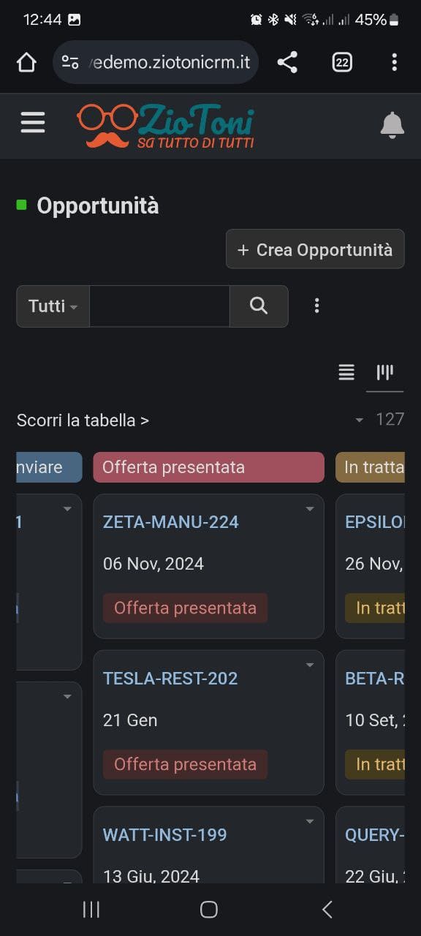Tap the browser home icon
Screen dimensions: 421x936
(x=26, y=62)
